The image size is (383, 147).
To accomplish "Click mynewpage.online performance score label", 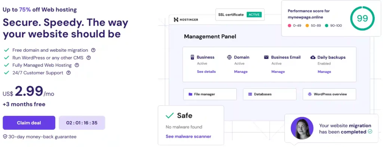I will pos(305,17).
